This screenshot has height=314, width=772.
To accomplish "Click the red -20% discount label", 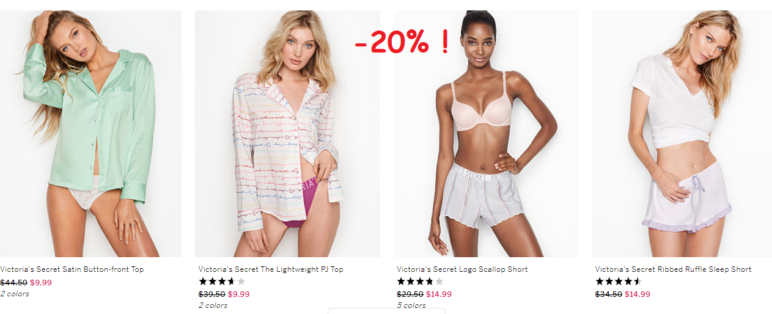I will pyautogui.click(x=401, y=42).
